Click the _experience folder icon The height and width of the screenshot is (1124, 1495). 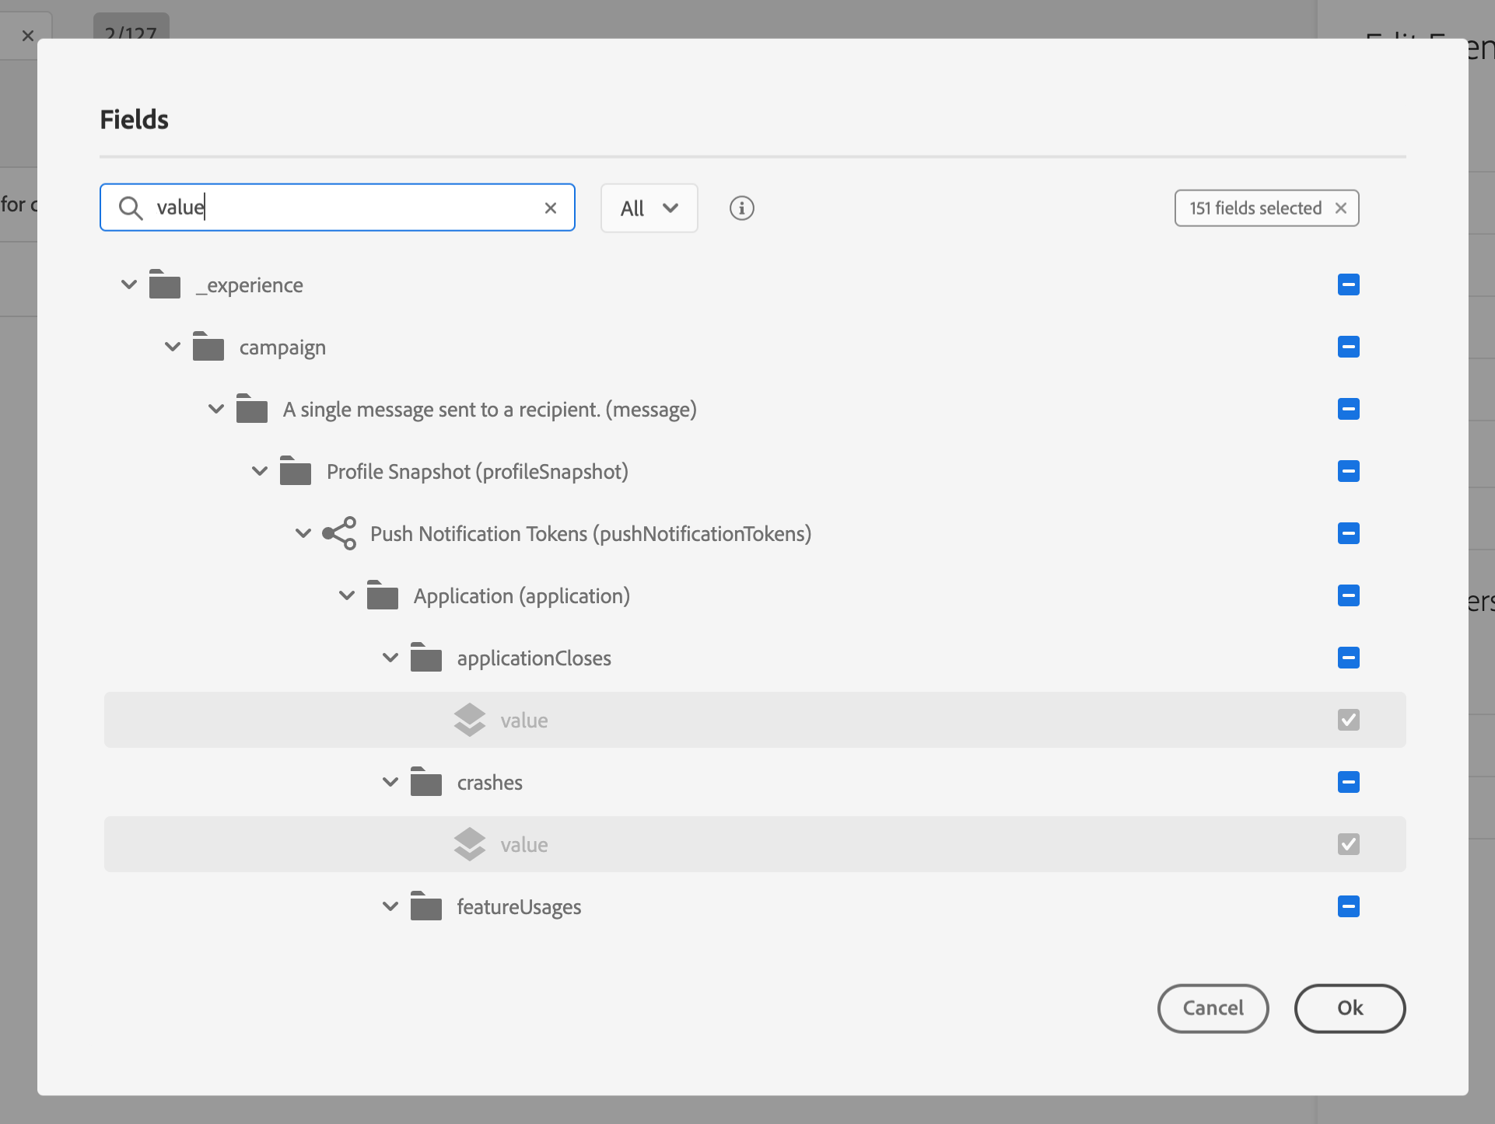(x=165, y=284)
